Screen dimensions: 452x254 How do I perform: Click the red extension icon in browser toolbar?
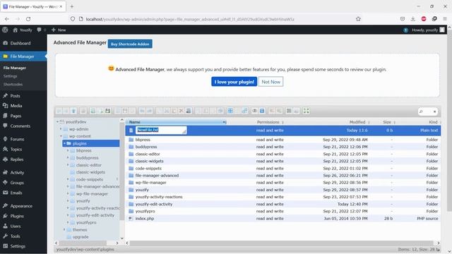point(424,19)
